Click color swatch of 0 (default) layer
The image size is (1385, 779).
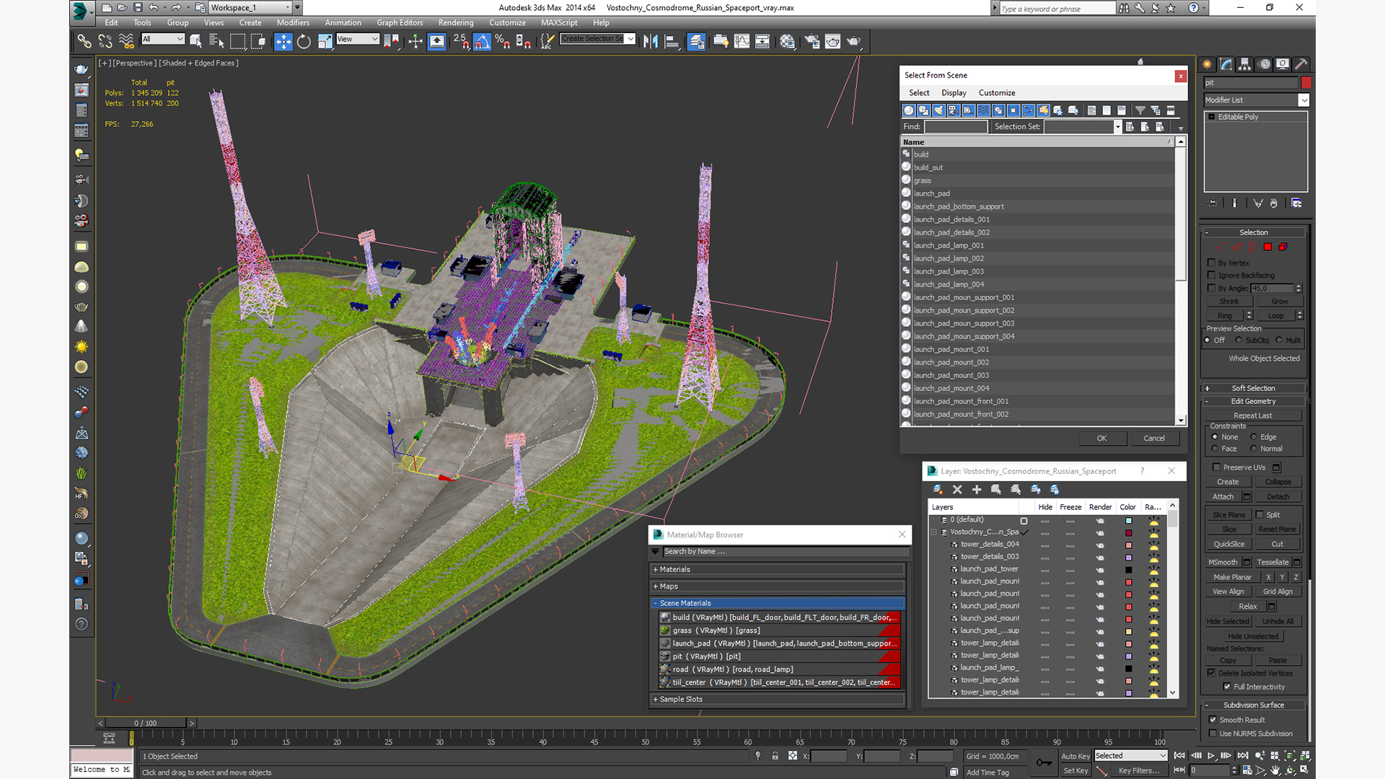(x=1128, y=520)
